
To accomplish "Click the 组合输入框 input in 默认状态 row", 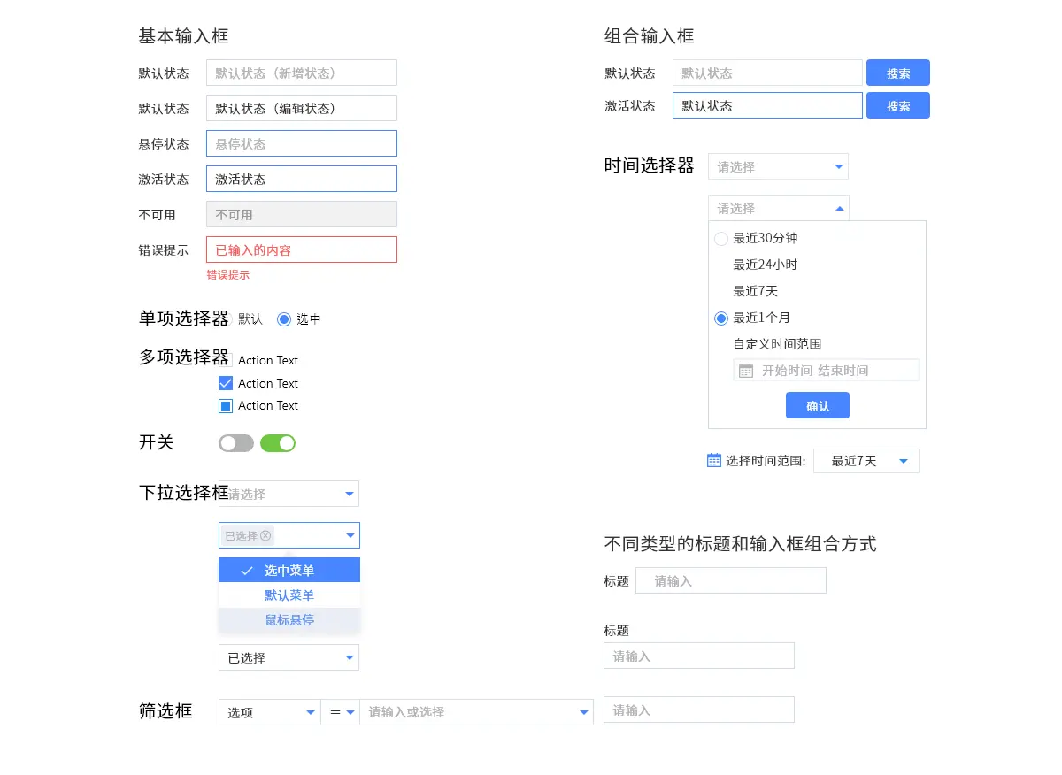I will pyautogui.click(x=767, y=73).
